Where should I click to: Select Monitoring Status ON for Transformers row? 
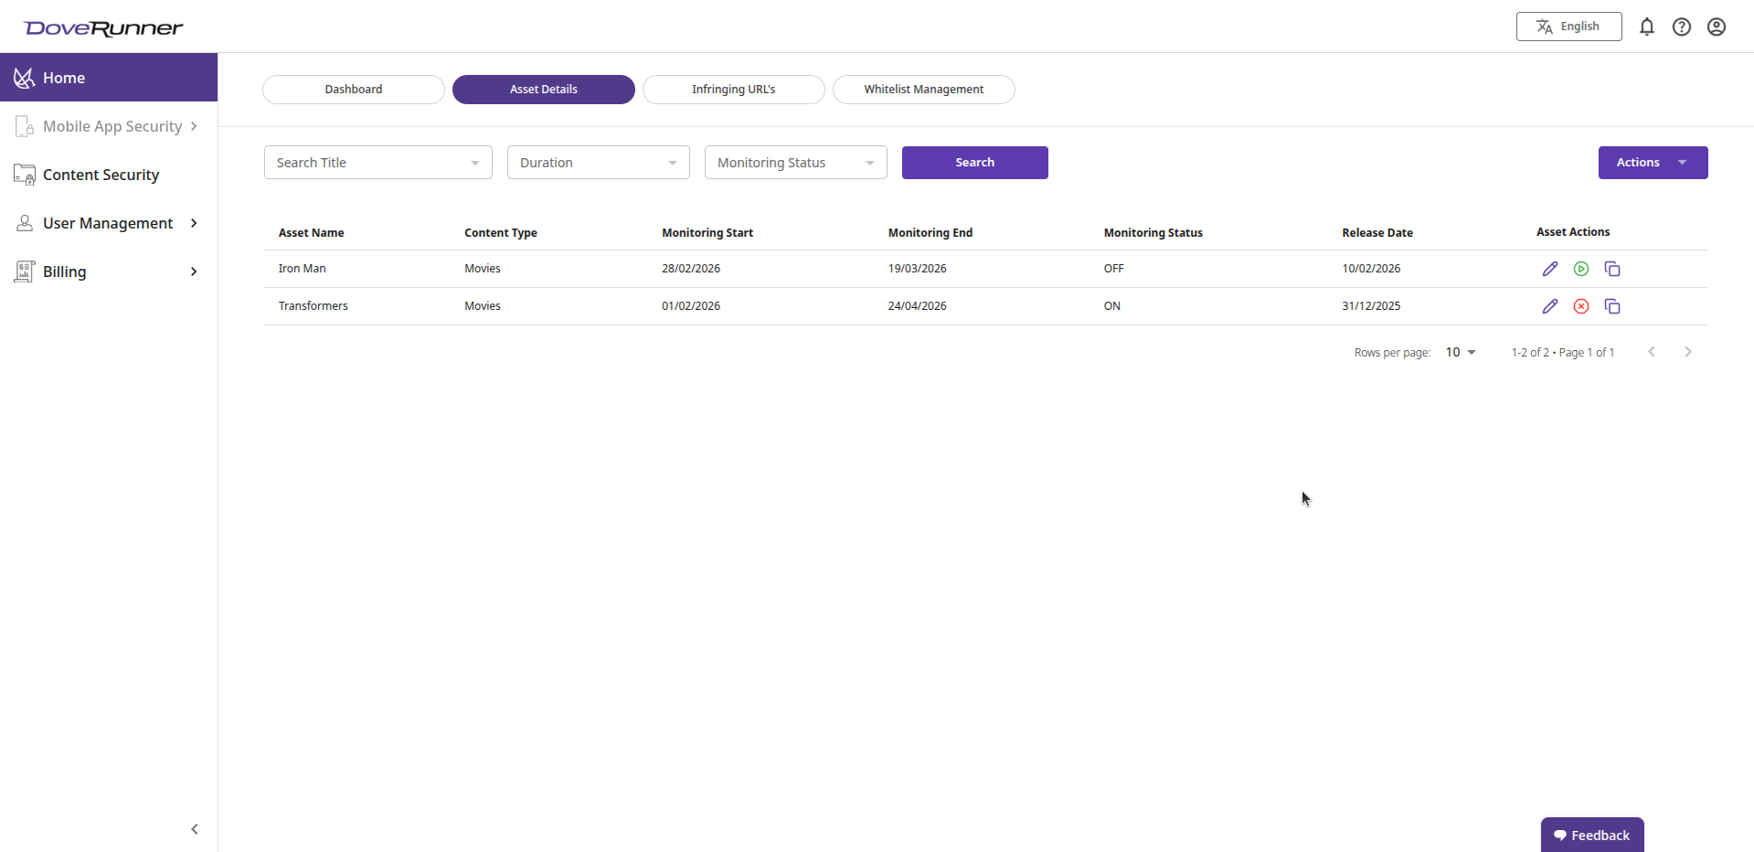(x=1112, y=305)
